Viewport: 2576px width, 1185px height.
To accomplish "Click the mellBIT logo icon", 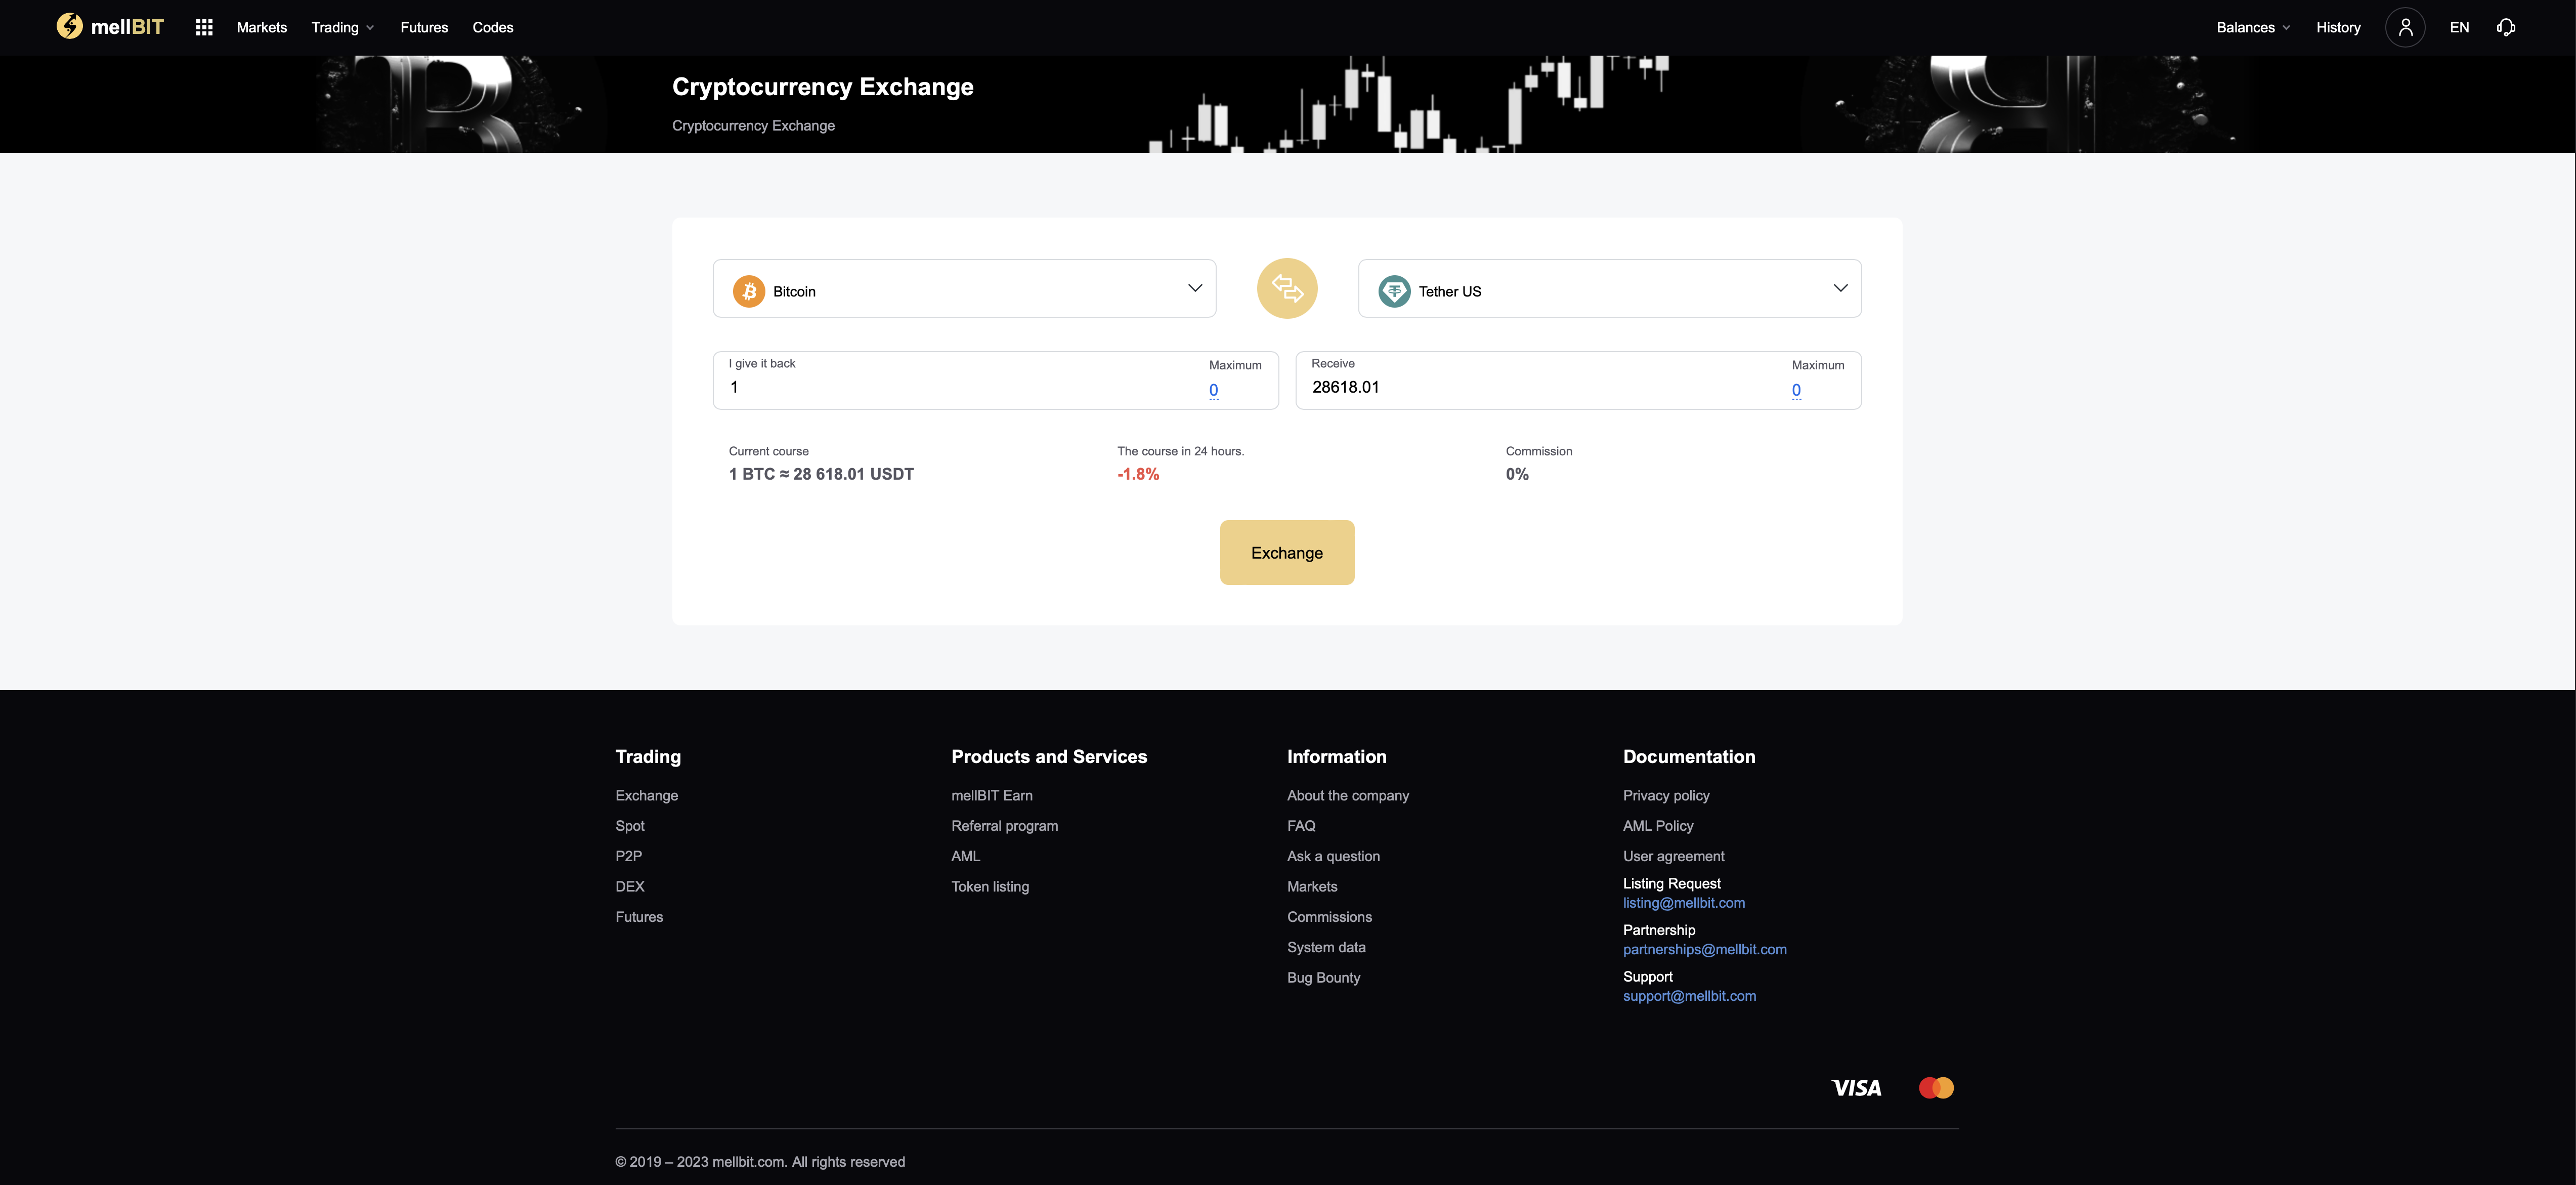I will click(69, 27).
